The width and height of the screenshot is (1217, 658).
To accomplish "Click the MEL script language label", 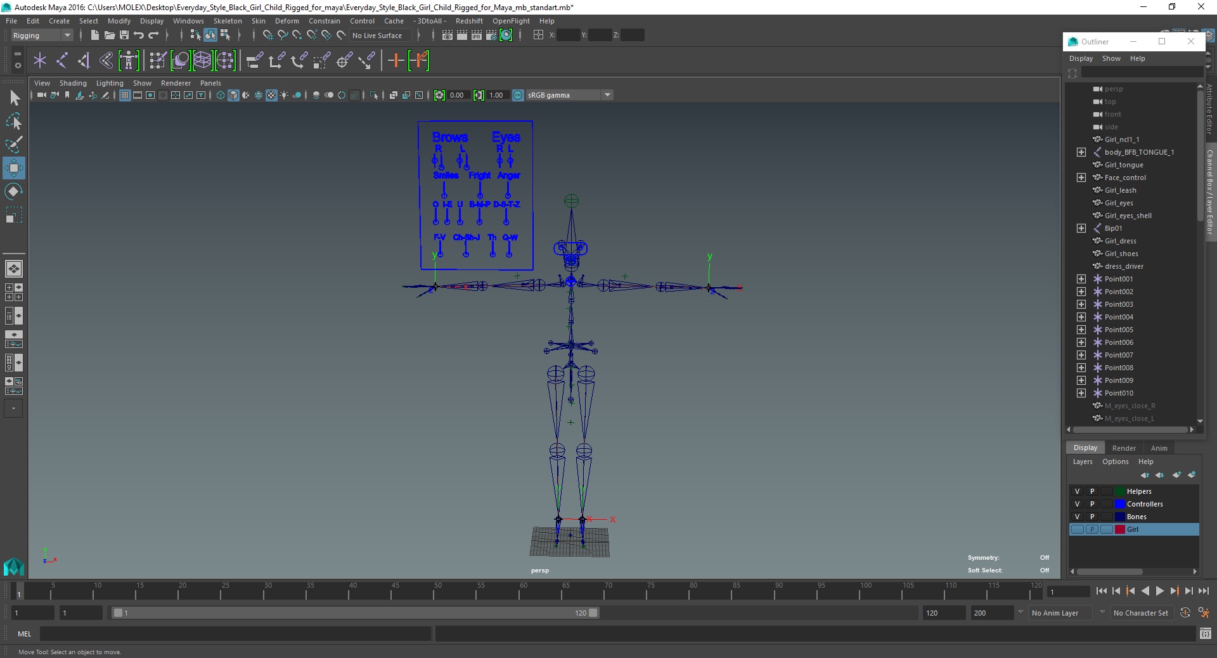I will [x=25, y=634].
